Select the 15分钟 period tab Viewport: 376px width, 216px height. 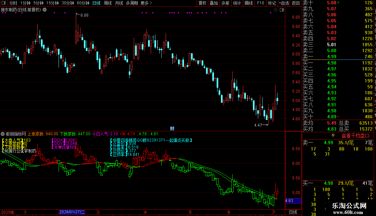click(52, 3)
